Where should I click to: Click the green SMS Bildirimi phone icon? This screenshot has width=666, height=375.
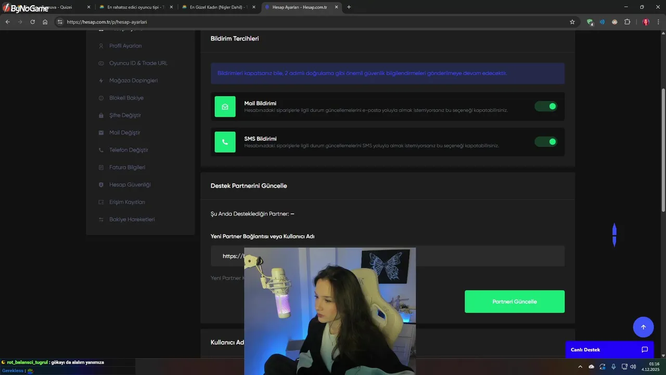(225, 142)
